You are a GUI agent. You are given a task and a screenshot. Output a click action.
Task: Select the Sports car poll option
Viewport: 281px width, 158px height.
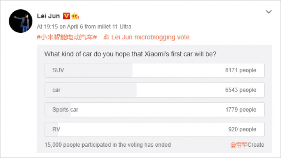point(155,110)
